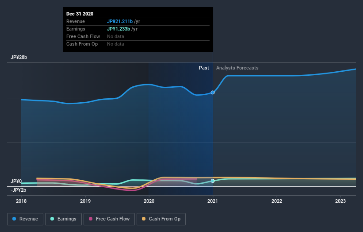The image size is (363, 232).
Task: Click the JP¥0 y-axis label
Action: pos(16,181)
